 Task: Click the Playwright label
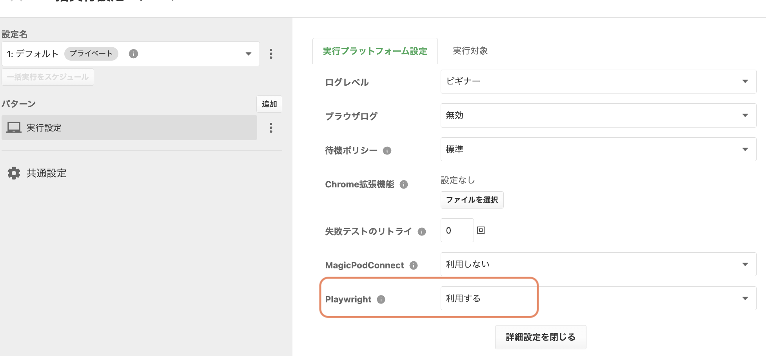click(348, 300)
